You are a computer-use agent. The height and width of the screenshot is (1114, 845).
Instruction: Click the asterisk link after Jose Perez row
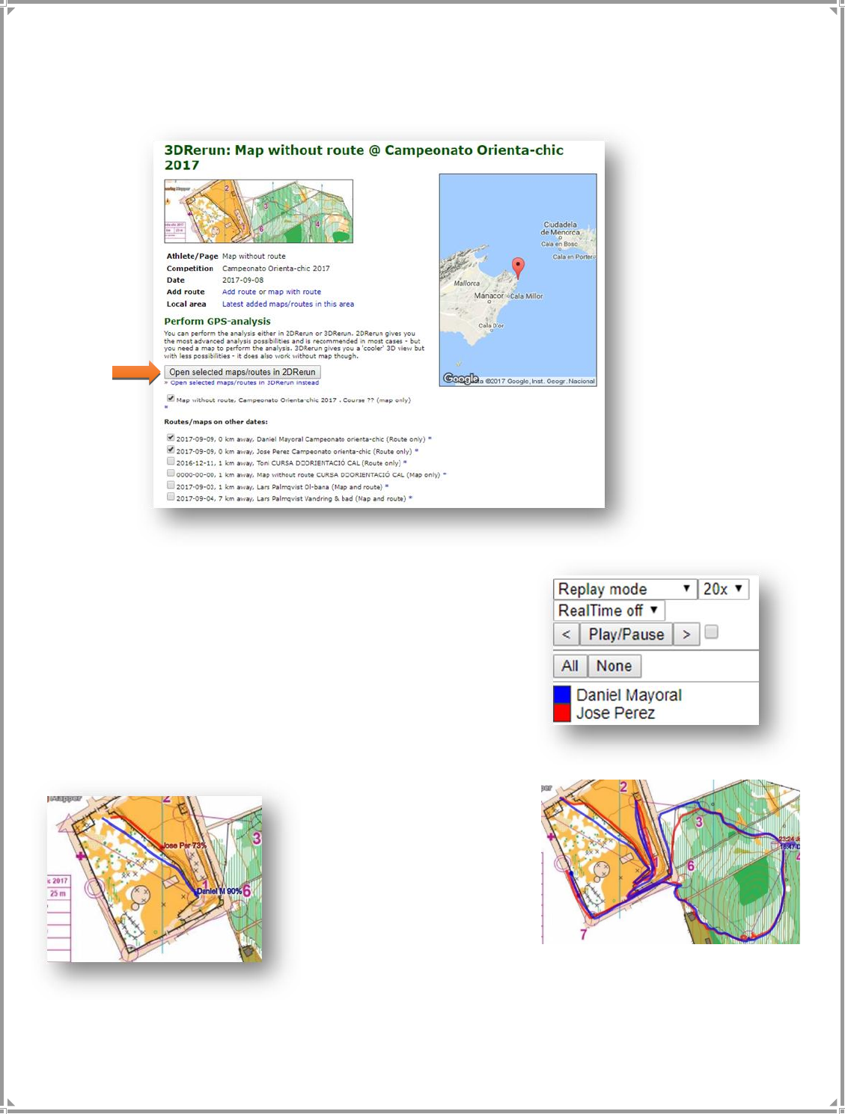tap(417, 451)
